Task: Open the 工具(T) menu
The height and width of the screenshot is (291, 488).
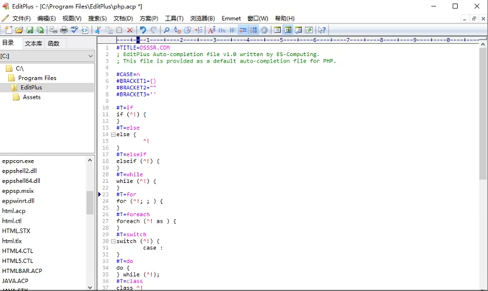Action: coord(174,18)
